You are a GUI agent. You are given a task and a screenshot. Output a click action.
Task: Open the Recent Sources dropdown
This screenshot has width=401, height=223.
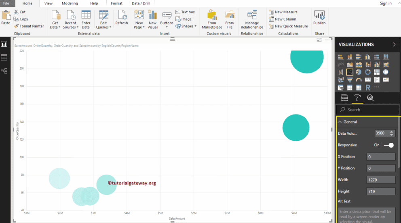pos(70,20)
